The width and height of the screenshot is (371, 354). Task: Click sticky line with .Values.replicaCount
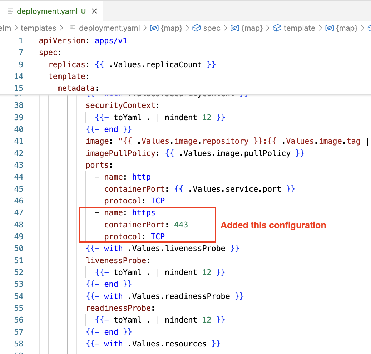[x=132, y=64]
